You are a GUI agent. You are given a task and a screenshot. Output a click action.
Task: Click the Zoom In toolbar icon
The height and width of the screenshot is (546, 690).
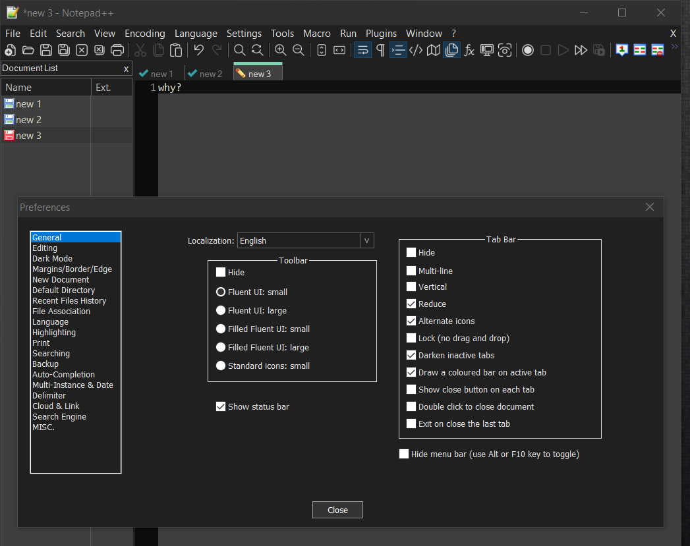point(281,50)
